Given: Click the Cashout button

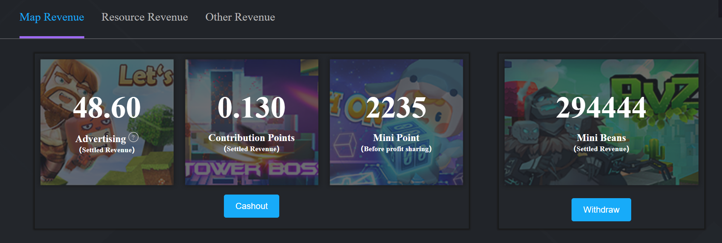Looking at the screenshot, I should pos(251,206).
